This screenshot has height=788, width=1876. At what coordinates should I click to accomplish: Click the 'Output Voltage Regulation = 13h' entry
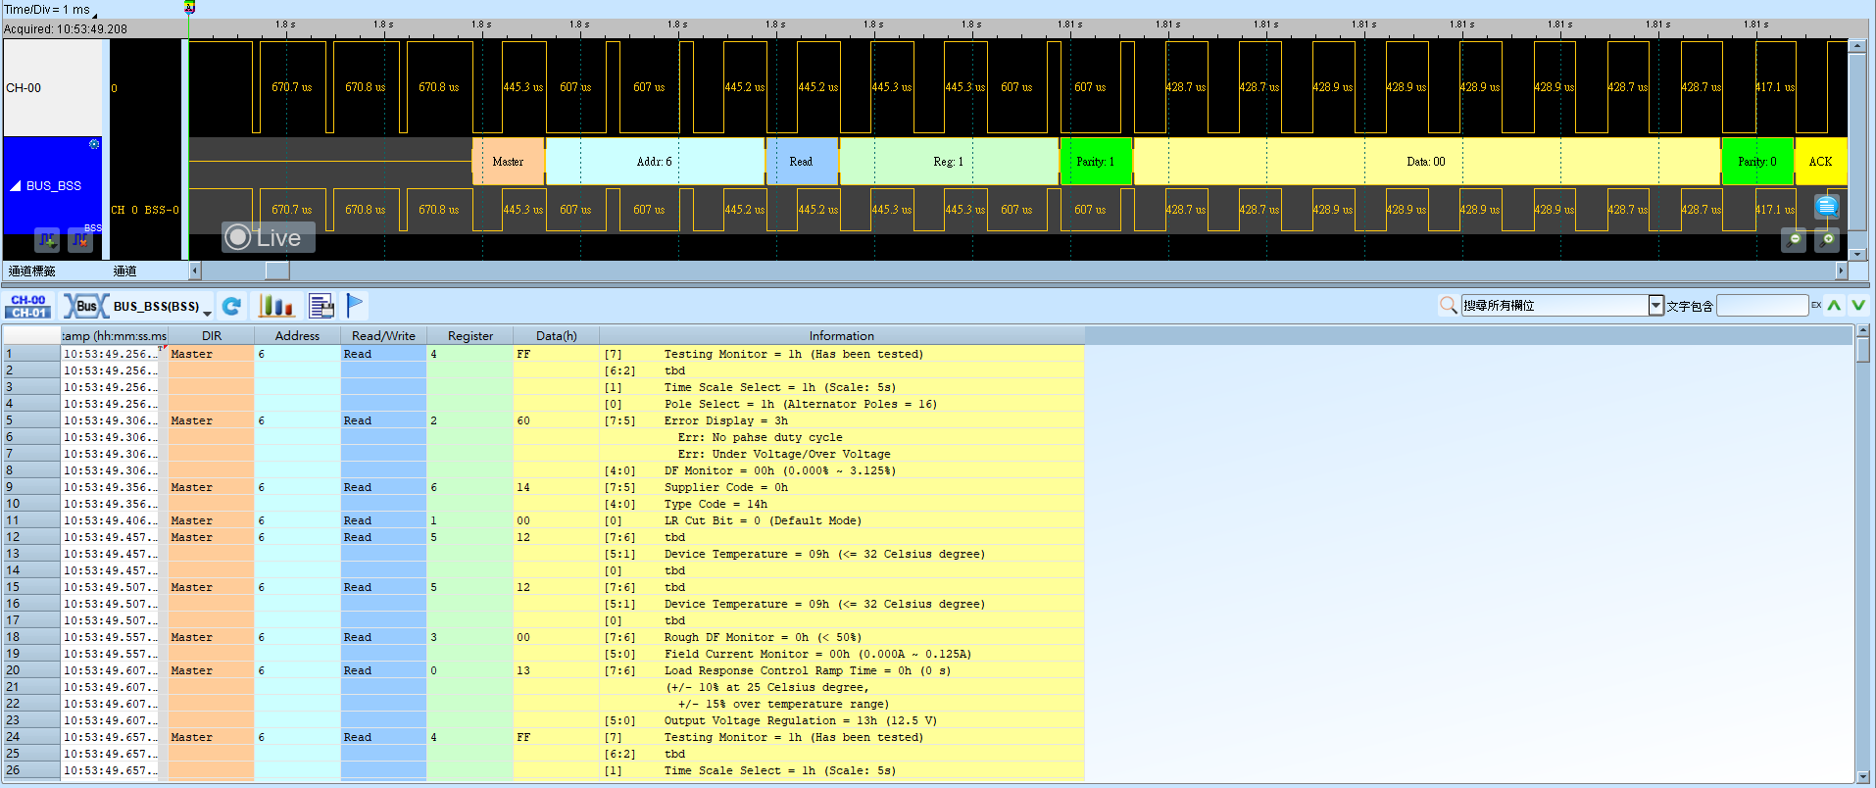pyautogui.click(x=800, y=720)
